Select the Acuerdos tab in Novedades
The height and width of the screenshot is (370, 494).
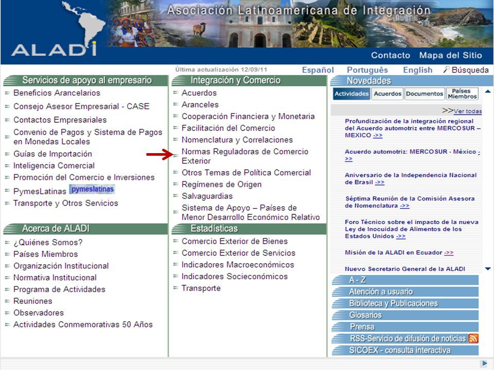coord(387,94)
